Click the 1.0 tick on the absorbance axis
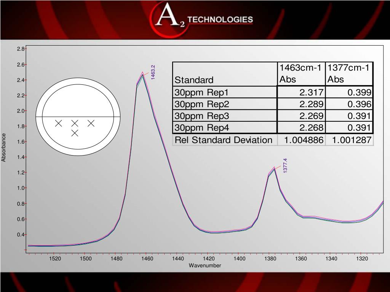 click(21, 188)
